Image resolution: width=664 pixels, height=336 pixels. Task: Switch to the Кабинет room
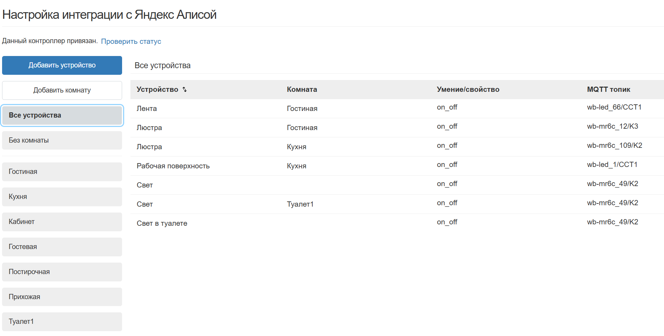tap(62, 222)
